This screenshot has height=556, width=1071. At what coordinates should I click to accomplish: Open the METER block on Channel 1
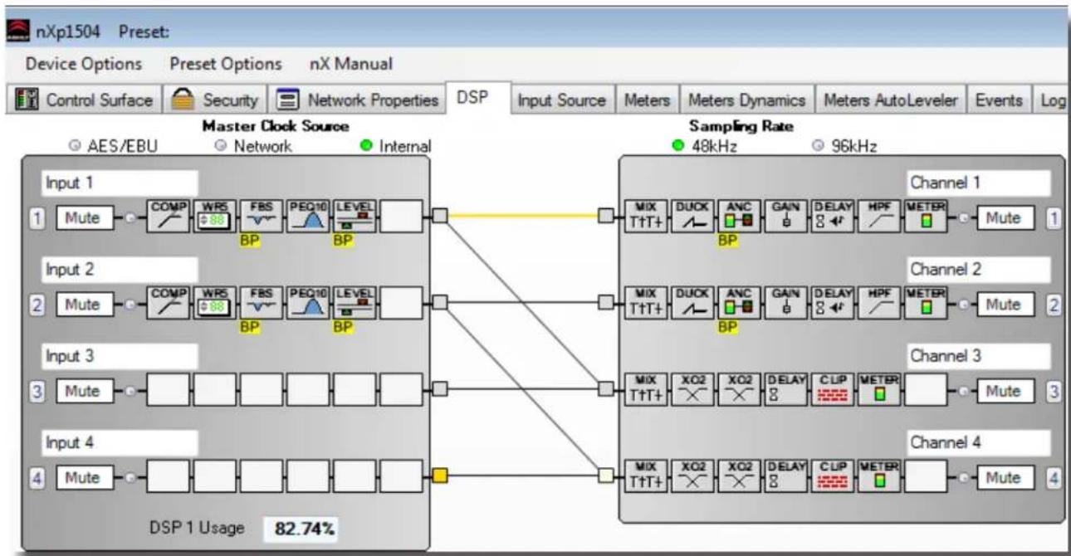925,217
